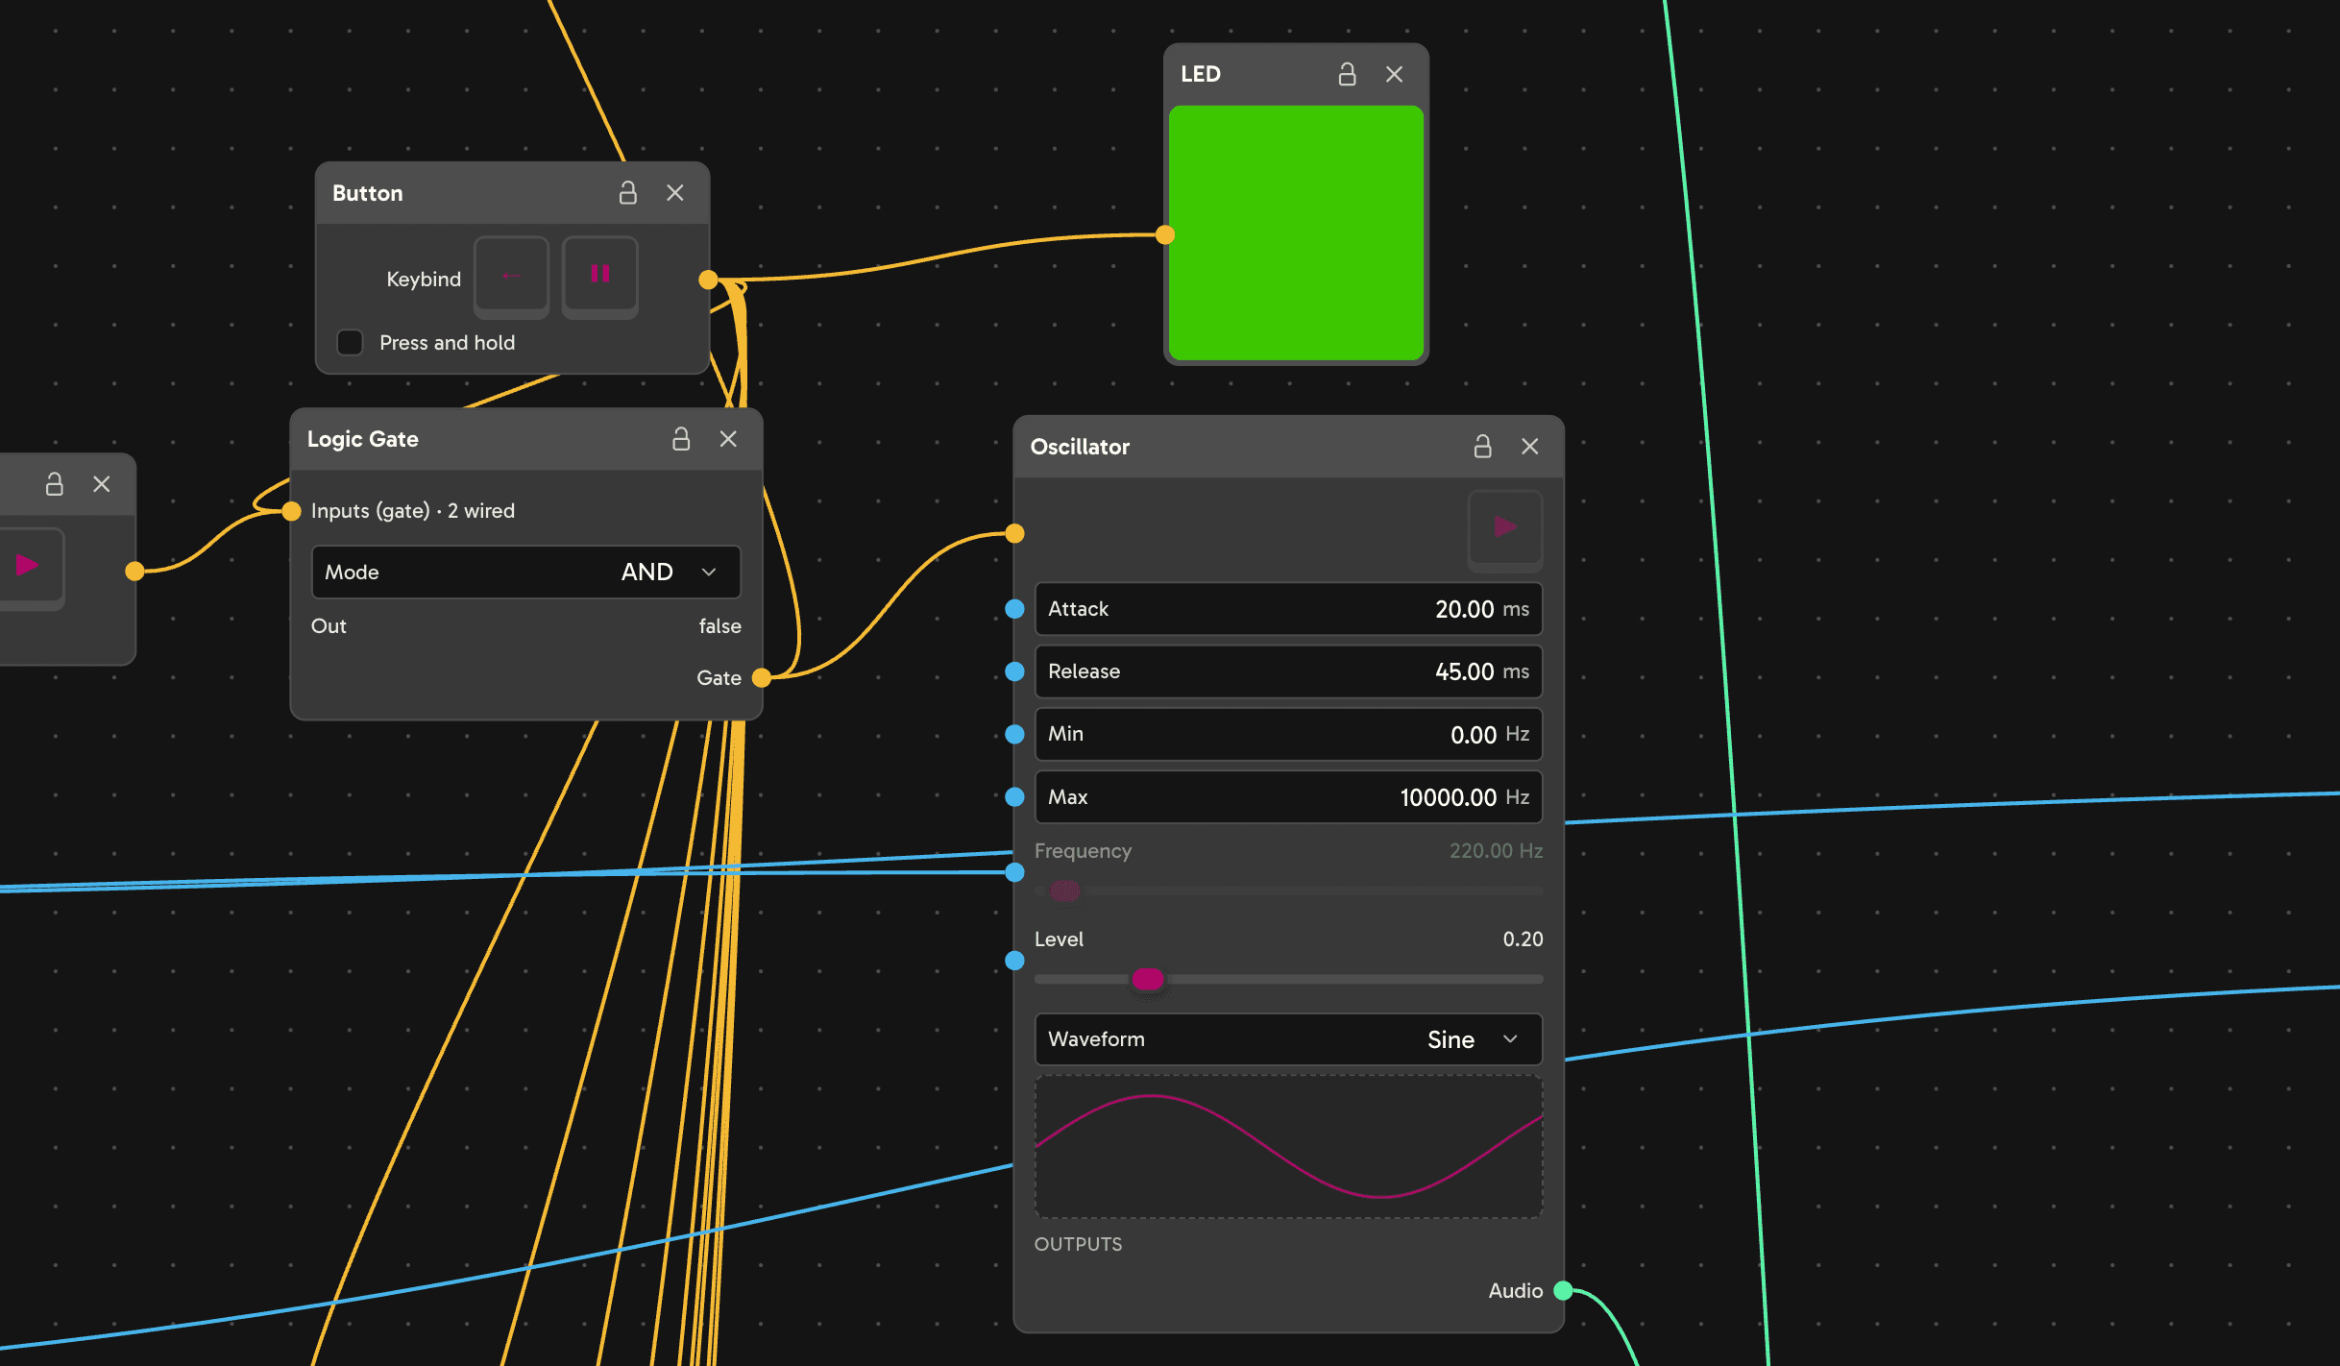Lock the partially visible left node
2340x1366 pixels.
pos(55,484)
